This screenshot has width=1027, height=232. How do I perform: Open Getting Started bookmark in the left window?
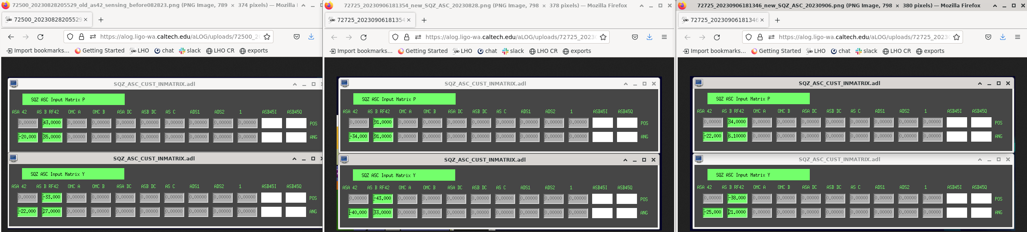[99, 50]
